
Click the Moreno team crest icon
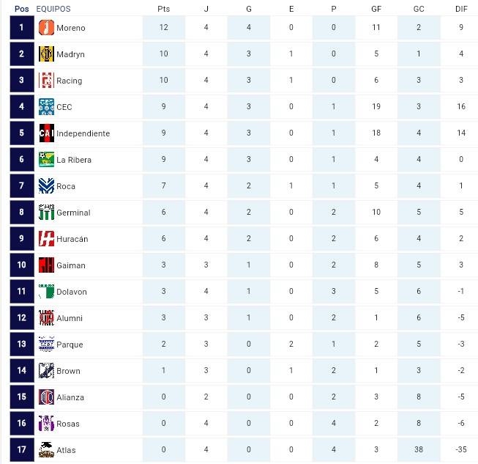(46, 27)
